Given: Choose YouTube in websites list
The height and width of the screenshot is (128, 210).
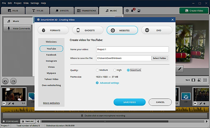Looking at the screenshot, I should 51,49.
